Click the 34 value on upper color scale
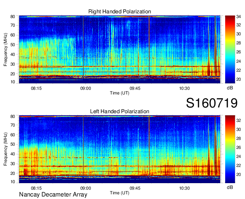The height and width of the screenshot is (199, 245). (239, 17)
